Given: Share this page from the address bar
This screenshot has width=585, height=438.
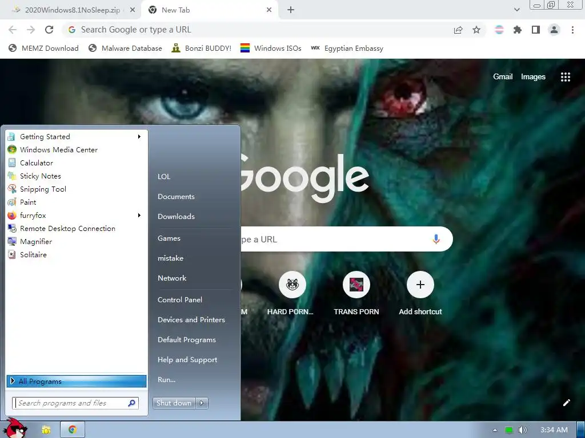Looking at the screenshot, I should pos(458,30).
